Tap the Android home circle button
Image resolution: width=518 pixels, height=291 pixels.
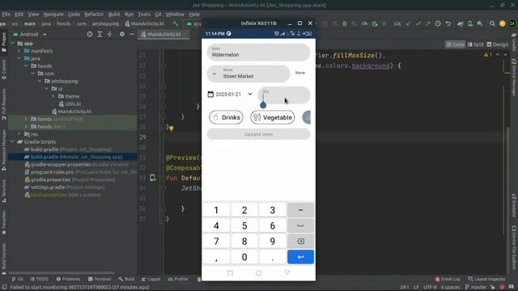click(x=259, y=273)
